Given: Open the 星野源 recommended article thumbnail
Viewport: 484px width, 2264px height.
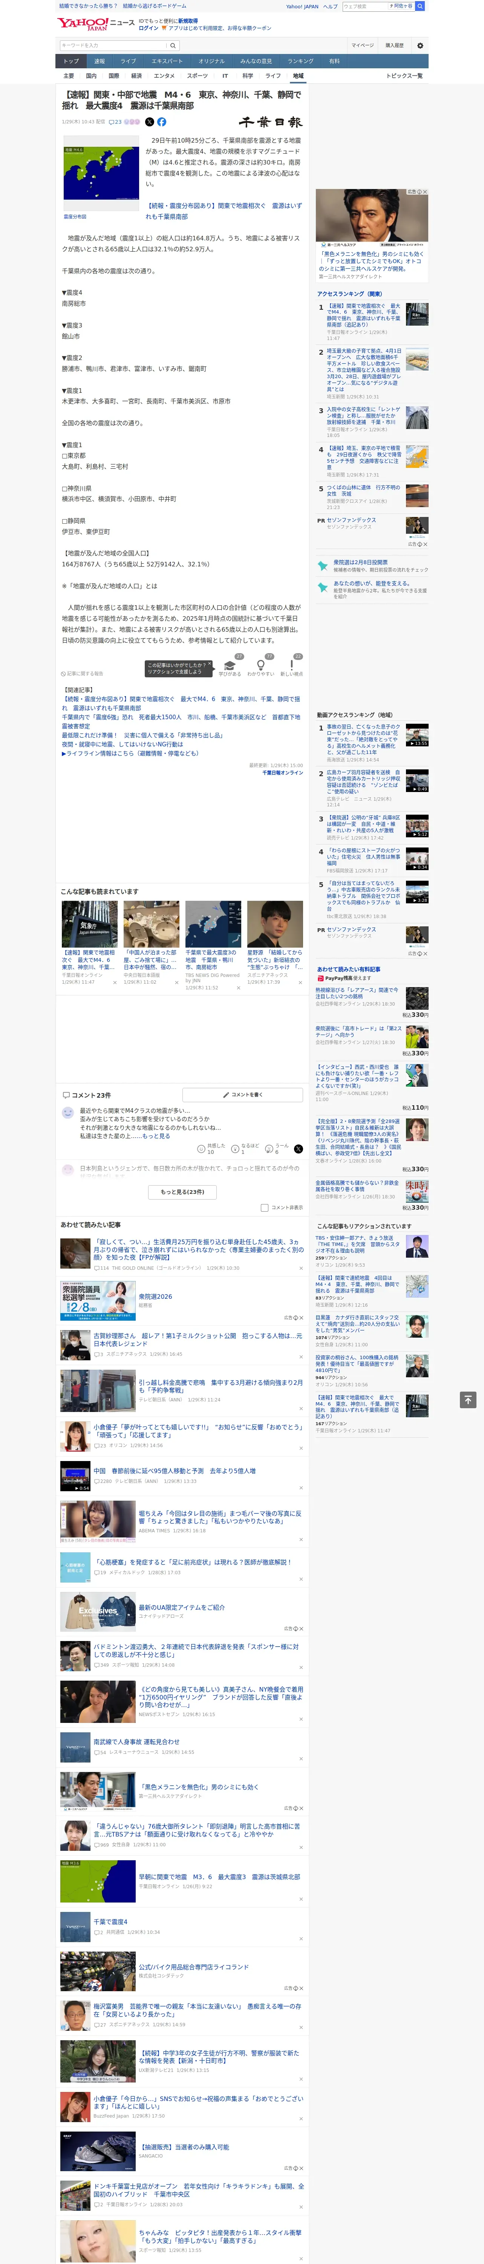Looking at the screenshot, I should click(x=275, y=924).
